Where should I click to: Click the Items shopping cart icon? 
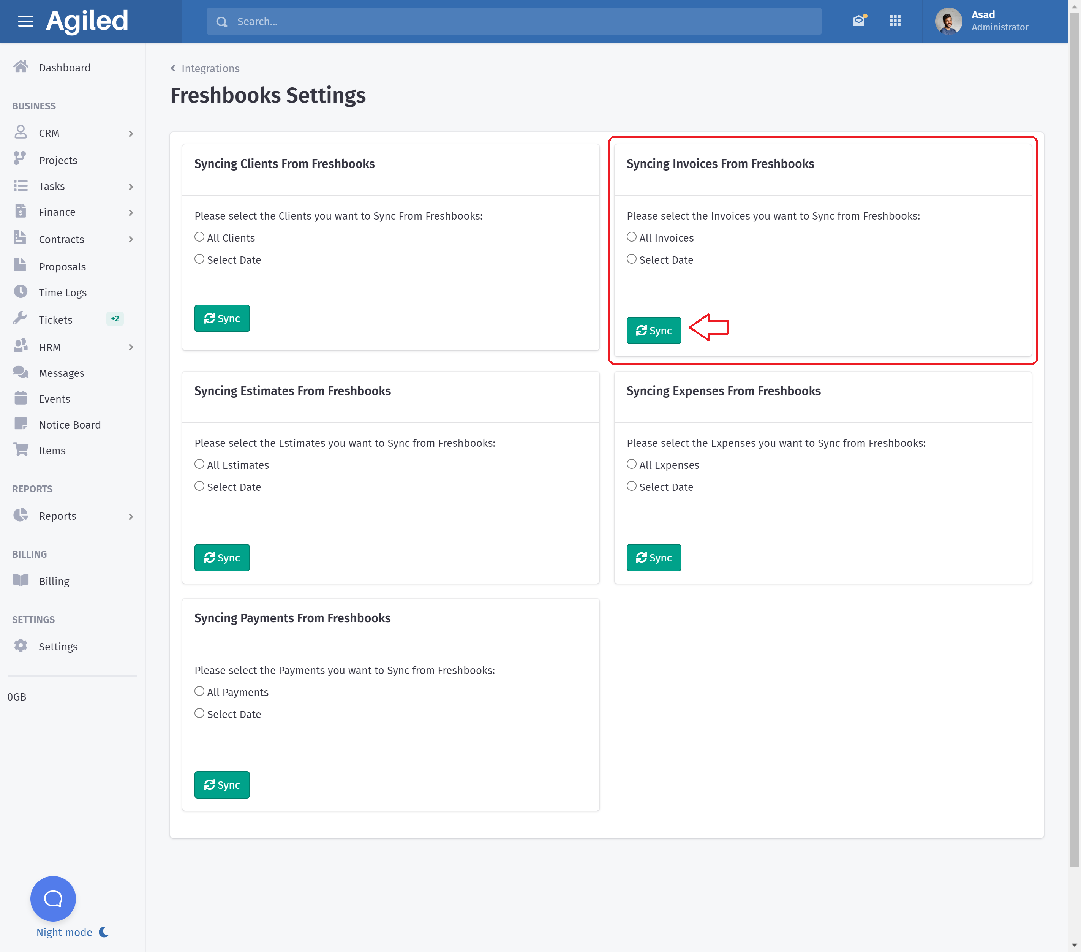pyautogui.click(x=21, y=450)
